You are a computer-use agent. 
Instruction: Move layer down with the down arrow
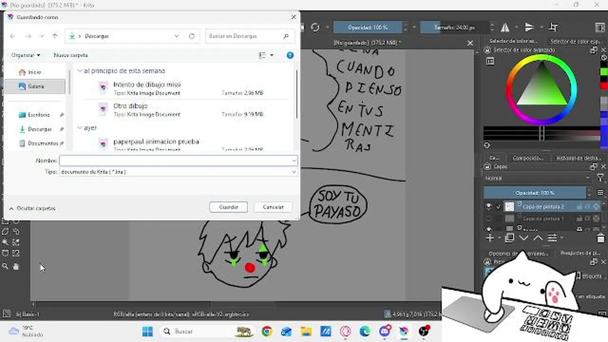[524, 238]
